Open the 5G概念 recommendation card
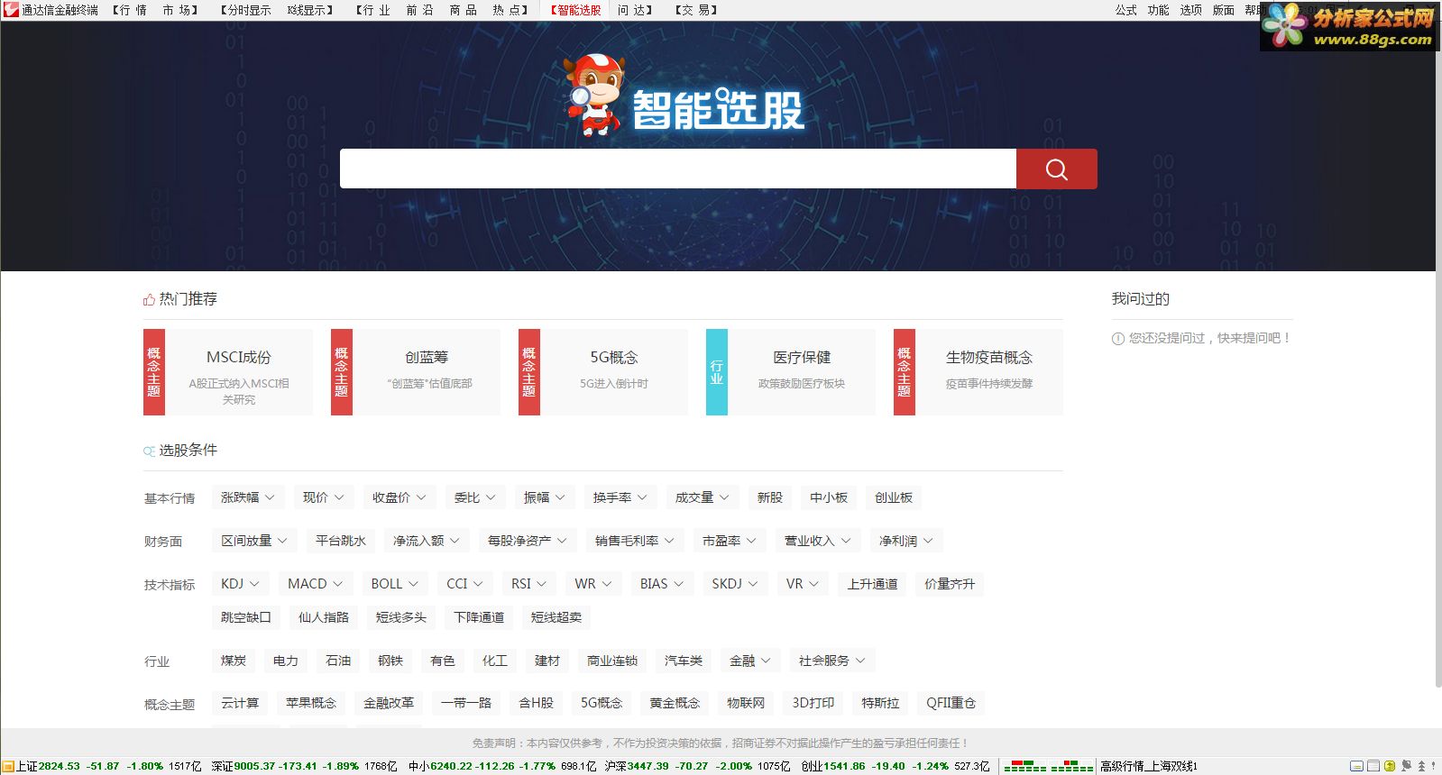1442x775 pixels. [603, 372]
